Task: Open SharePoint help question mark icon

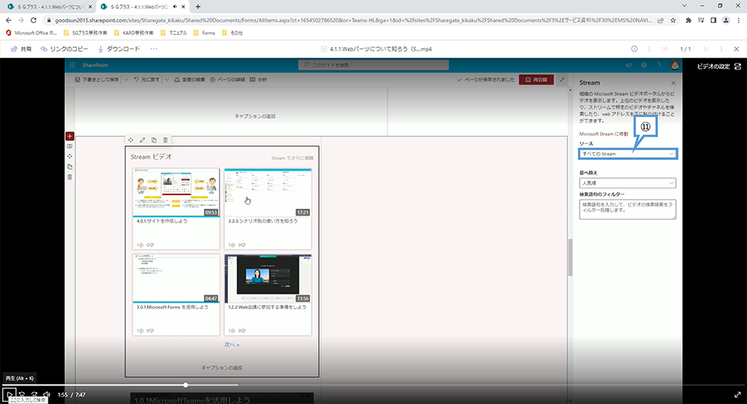Action: tap(660, 65)
